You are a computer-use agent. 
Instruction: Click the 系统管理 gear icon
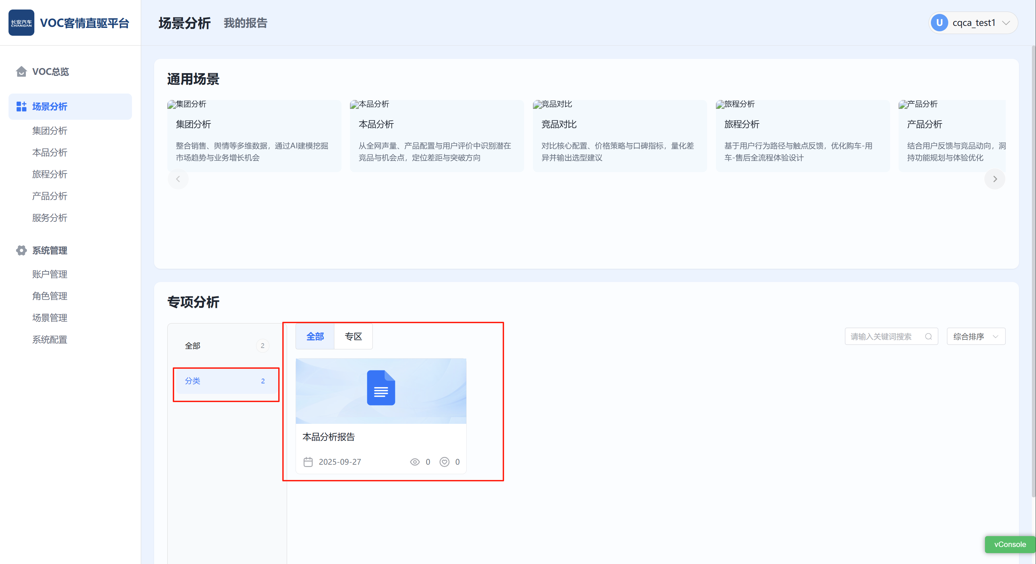pos(21,250)
